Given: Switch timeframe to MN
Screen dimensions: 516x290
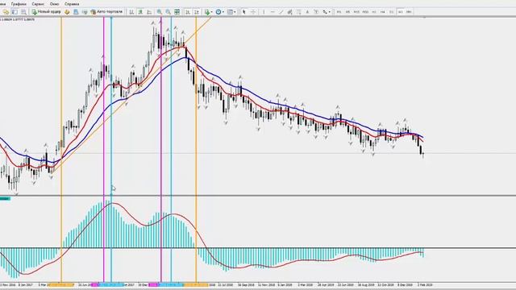Looking at the screenshot, I should tap(409, 12).
